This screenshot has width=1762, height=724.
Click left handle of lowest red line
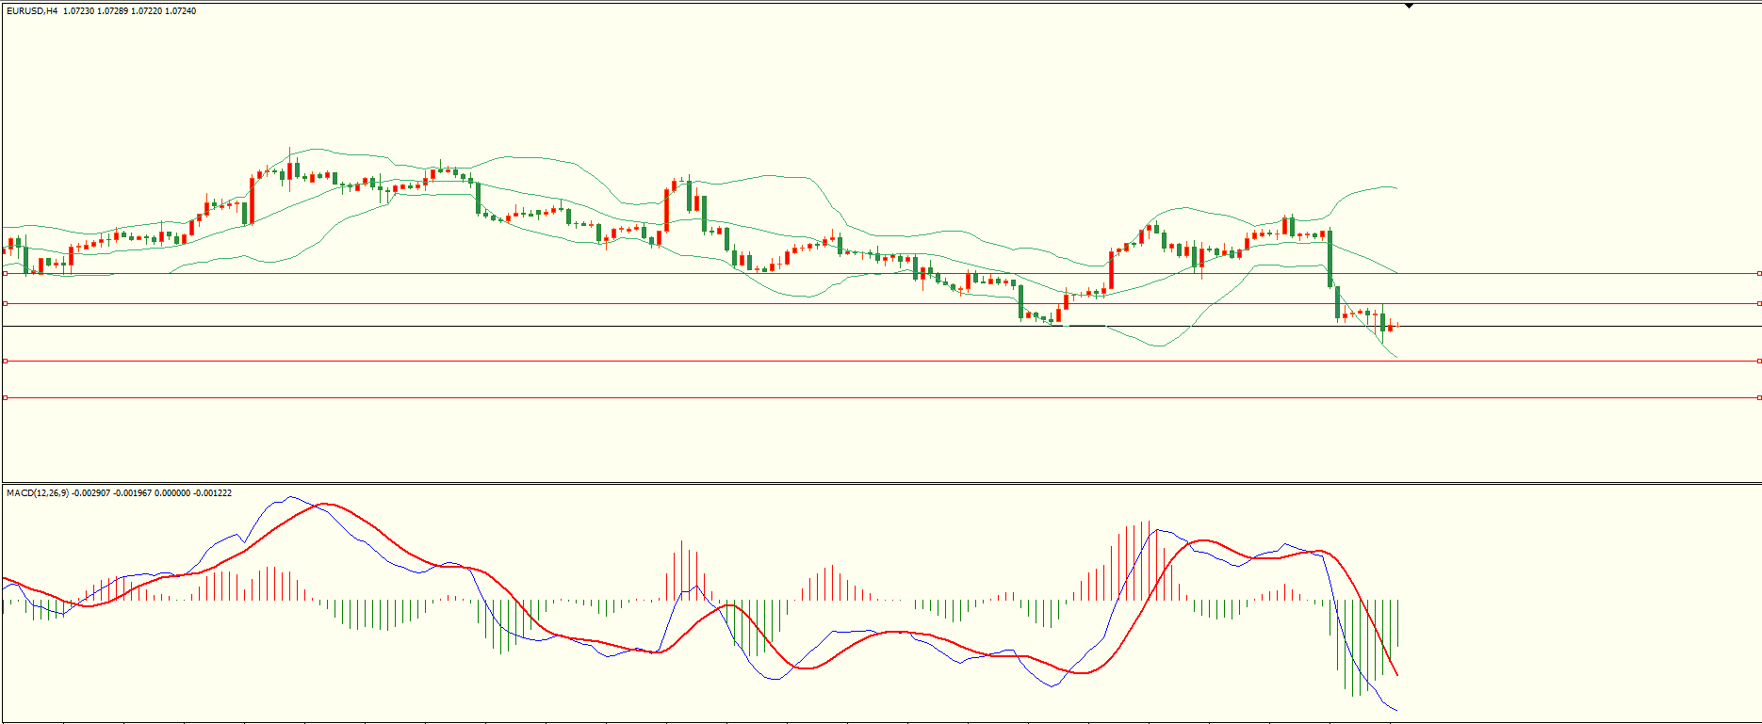[6, 398]
